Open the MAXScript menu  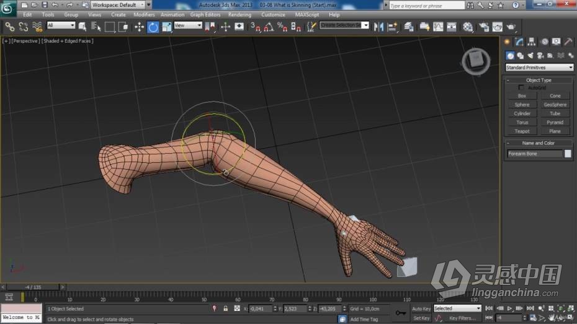pyautogui.click(x=307, y=15)
